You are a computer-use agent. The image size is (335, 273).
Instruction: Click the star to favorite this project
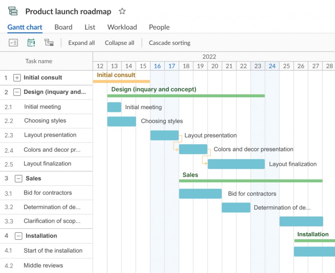122,11
